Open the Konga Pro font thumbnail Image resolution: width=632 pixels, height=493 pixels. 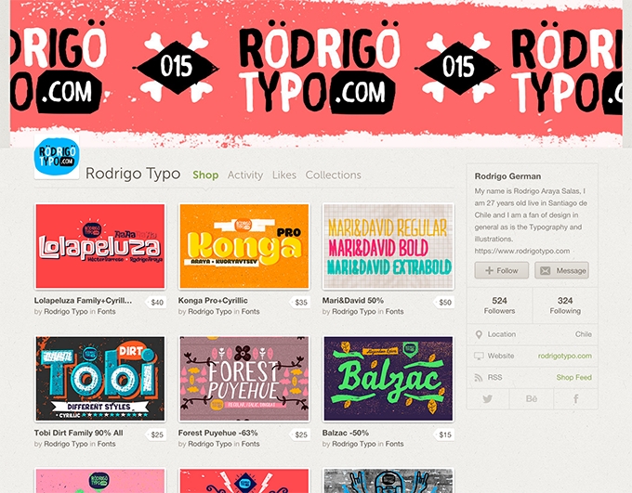coord(244,246)
